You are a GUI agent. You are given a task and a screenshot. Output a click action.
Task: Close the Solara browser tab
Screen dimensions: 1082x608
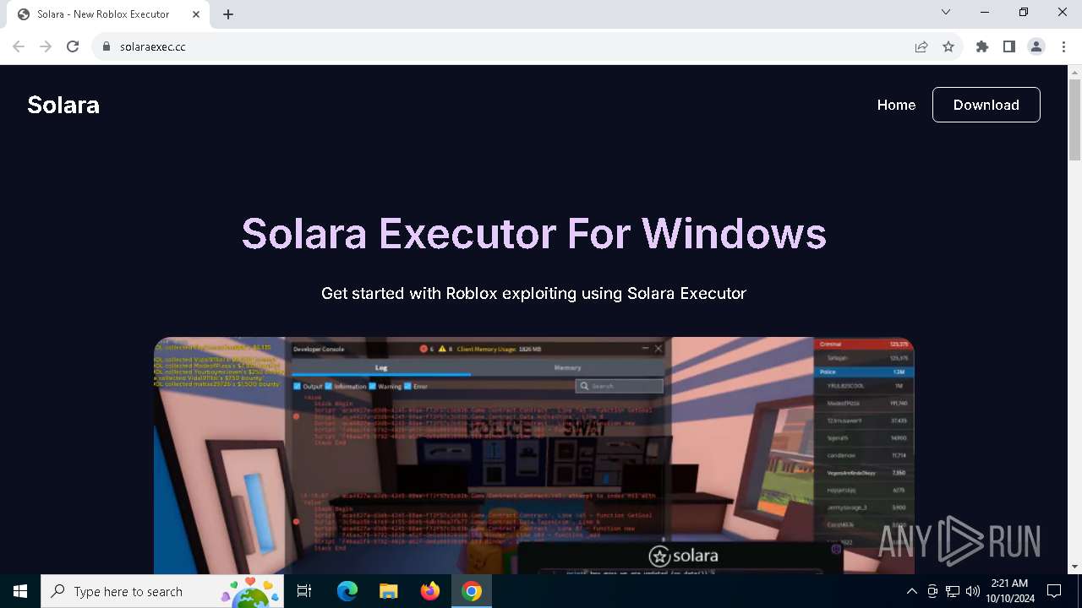196,14
